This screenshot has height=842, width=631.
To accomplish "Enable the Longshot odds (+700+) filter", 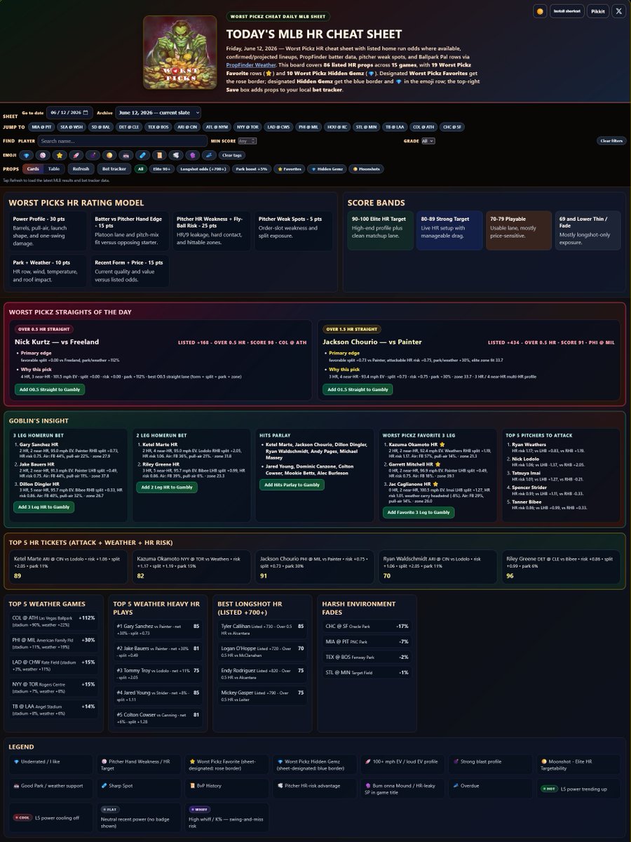I will [x=203, y=169].
